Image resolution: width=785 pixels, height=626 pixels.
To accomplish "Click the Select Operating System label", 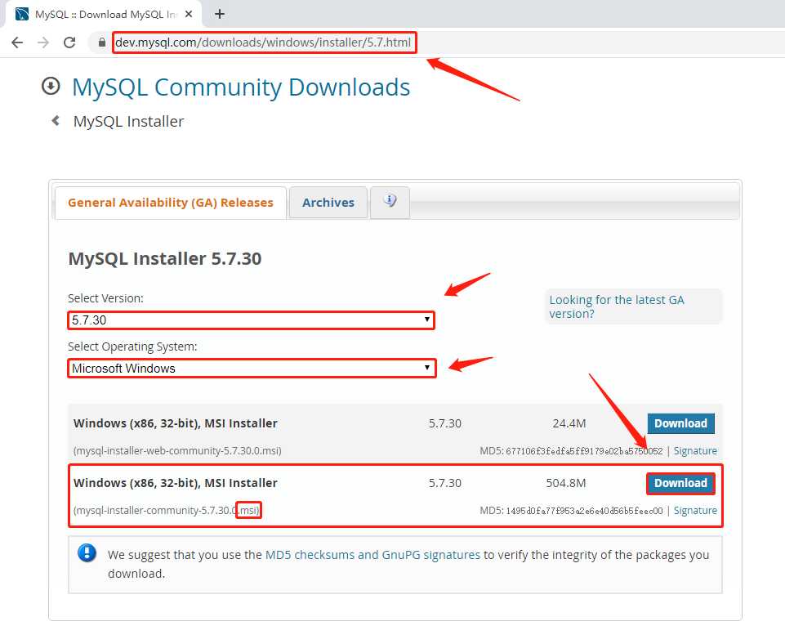I will 132,347.
